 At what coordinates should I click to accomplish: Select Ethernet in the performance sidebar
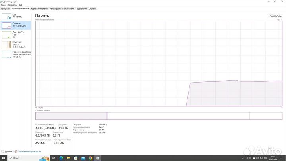point(16,44)
